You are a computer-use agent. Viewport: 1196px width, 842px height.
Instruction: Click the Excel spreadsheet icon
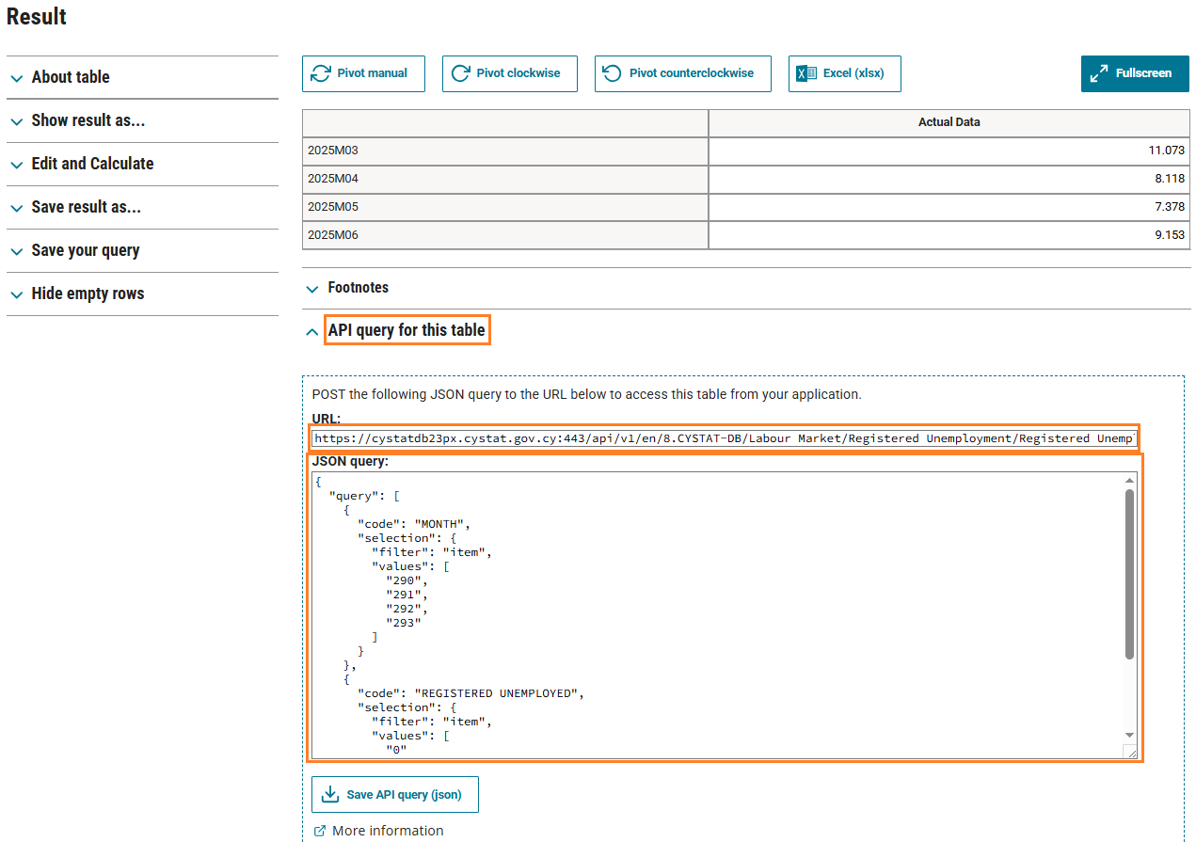[806, 73]
